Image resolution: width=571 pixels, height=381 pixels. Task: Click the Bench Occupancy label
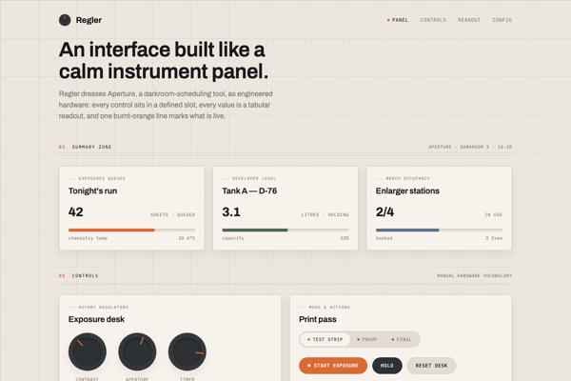pyautogui.click(x=408, y=178)
